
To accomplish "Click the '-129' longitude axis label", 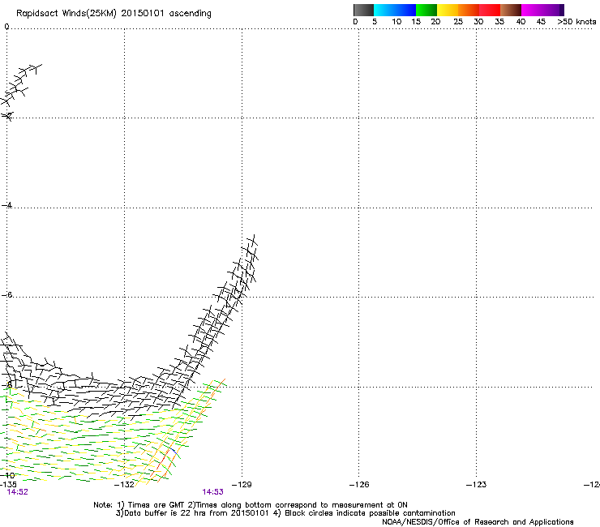I will (x=242, y=485).
